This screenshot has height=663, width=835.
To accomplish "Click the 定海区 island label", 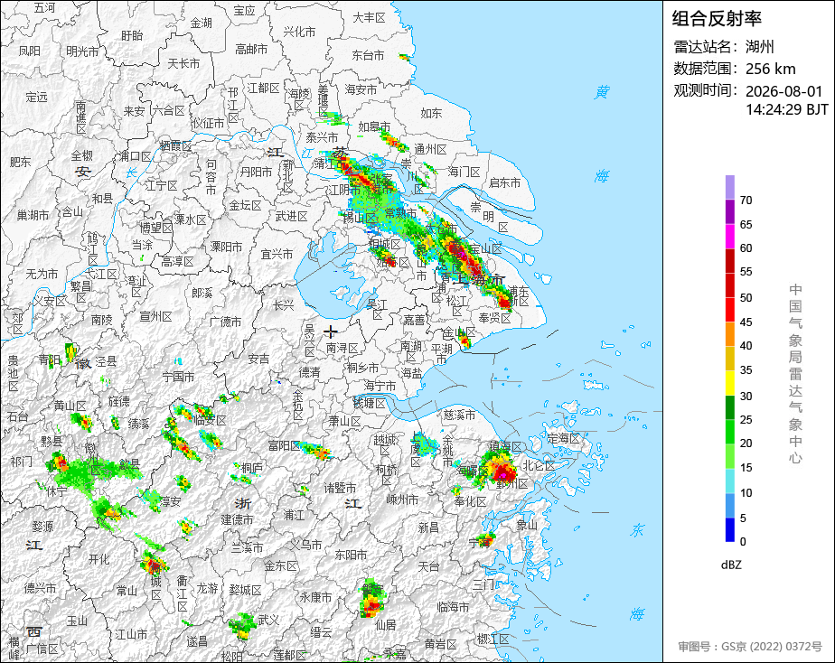I will [563, 438].
